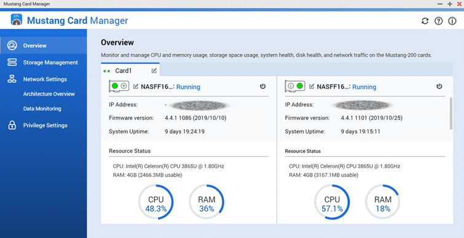
Task: Click the first node's Running status
Action: (188, 87)
